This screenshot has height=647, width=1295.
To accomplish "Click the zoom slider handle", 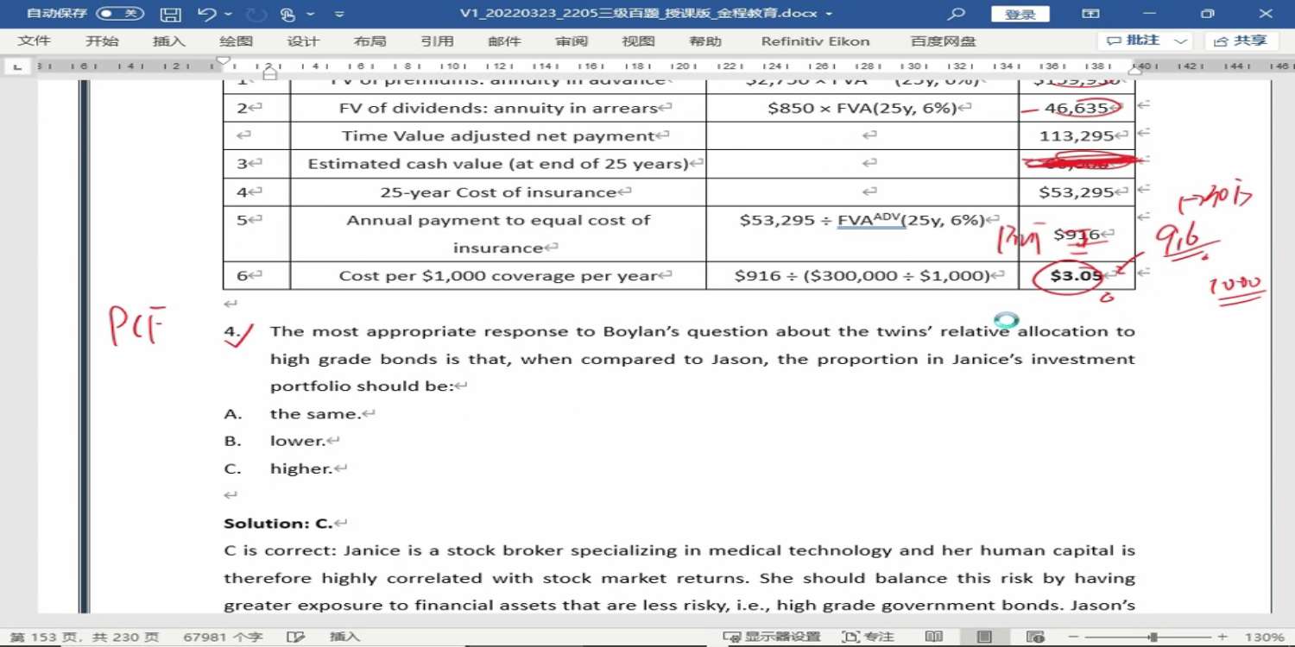I will (x=1153, y=637).
